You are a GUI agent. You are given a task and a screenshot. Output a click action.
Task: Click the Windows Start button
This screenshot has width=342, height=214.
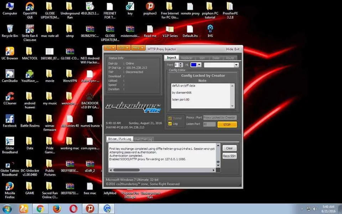click(7, 209)
